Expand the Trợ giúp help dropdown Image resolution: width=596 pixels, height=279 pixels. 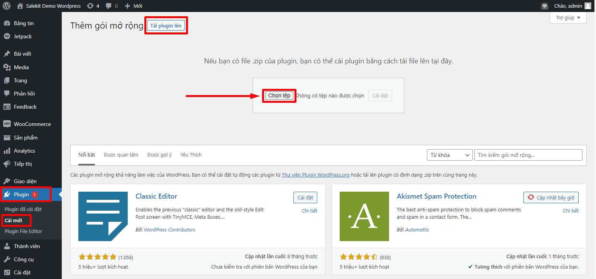click(568, 18)
